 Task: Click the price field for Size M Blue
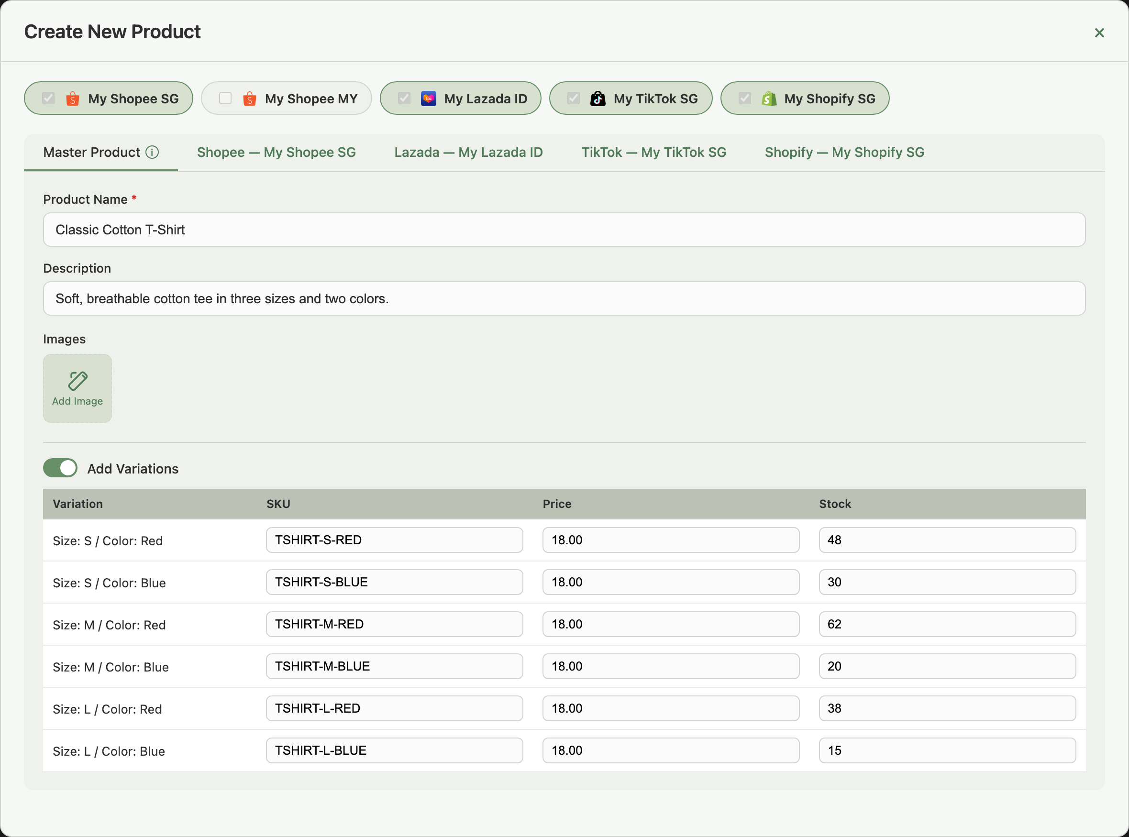pyautogui.click(x=671, y=666)
